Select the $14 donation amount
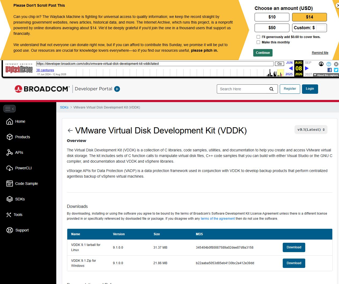The height and width of the screenshot is (284, 339). point(310,17)
